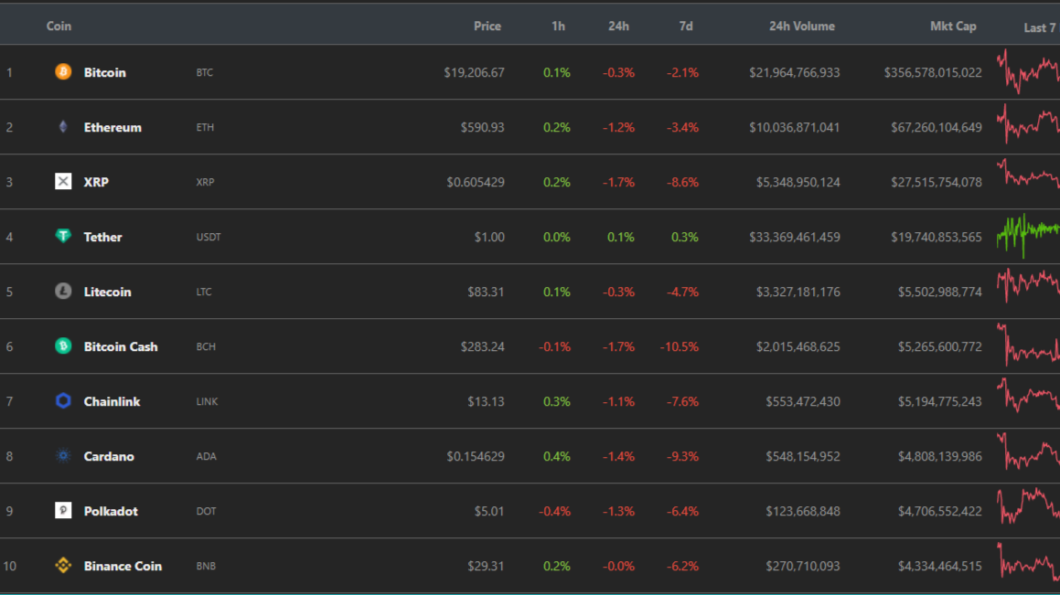
Task: Click XRP 7d change -8.6%
Action: pyautogui.click(x=683, y=182)
